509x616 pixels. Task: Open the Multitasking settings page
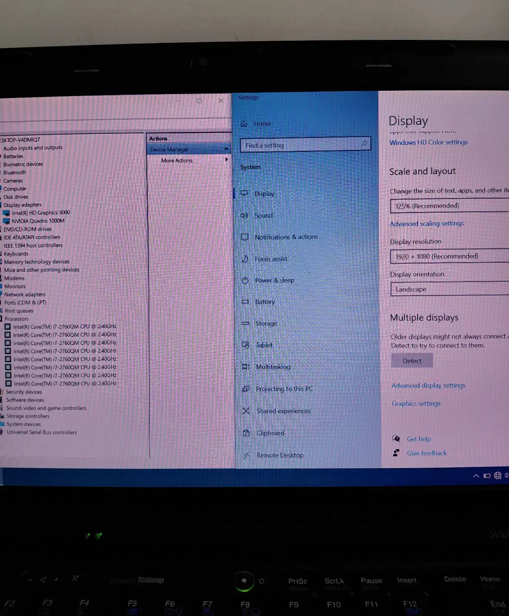pyautogui.click(x=273, y=367)
